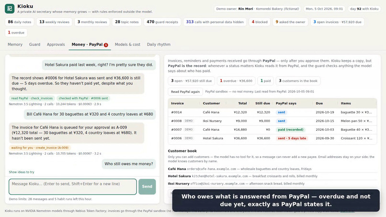Click the red badge on Money PayPal tab
Screen dimensions: 386x217
106,45
